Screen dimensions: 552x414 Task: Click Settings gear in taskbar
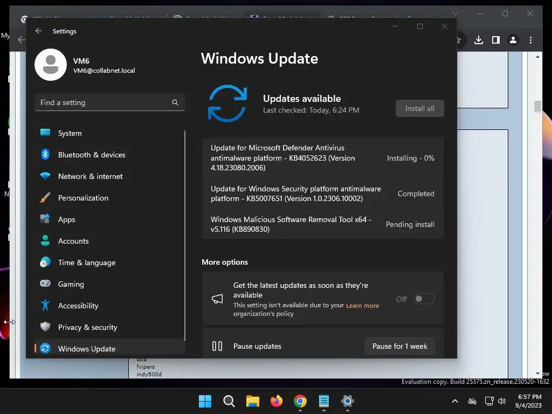coord(348,401)
